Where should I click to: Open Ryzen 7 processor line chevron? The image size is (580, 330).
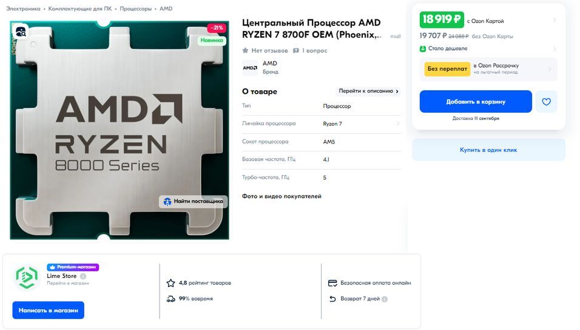pos(398,124)
